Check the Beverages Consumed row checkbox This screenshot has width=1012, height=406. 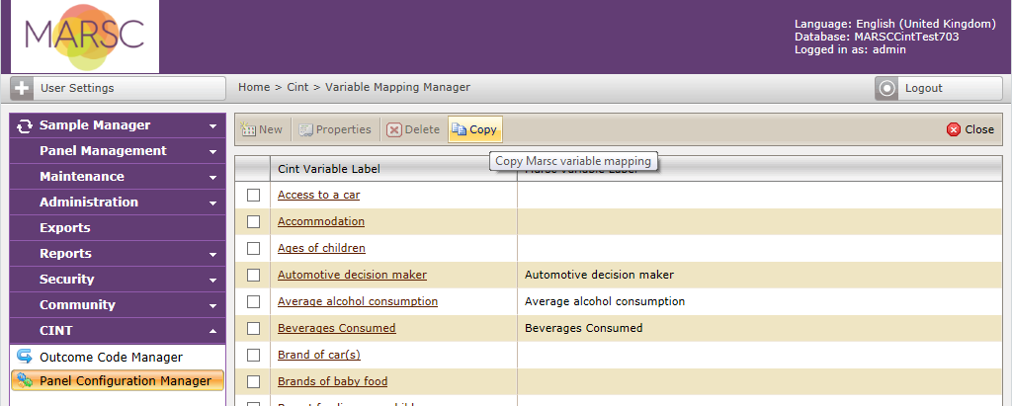pyautogui.click(x=254, y=329)
